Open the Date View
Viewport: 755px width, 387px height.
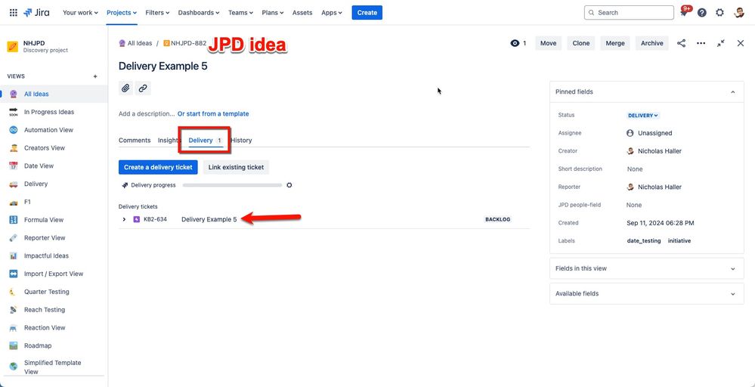(54, 166)
